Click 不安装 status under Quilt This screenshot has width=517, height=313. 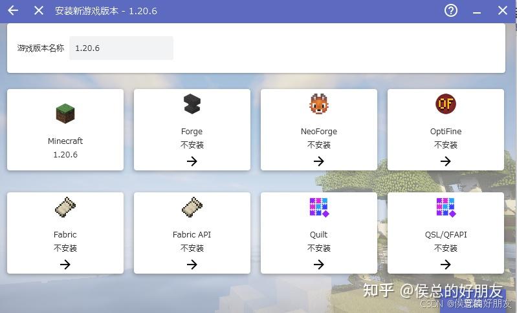pos(318,248)
